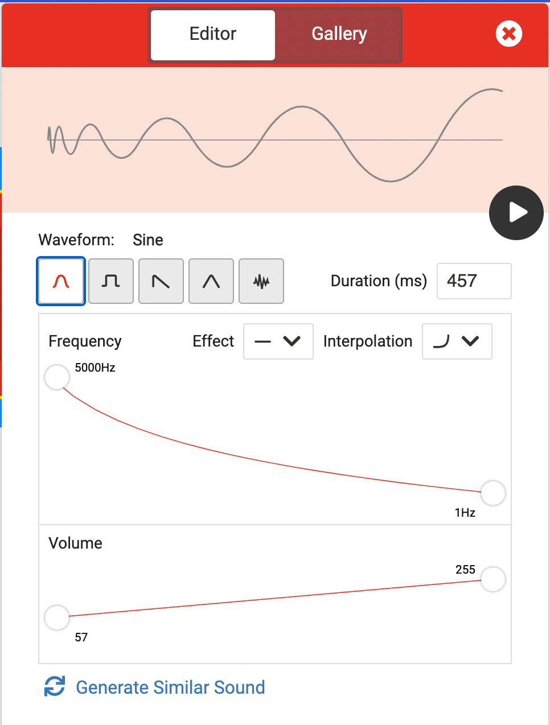Click the waveform preview display
This screenshot has width=550, height=725.
tap(275, 140)
